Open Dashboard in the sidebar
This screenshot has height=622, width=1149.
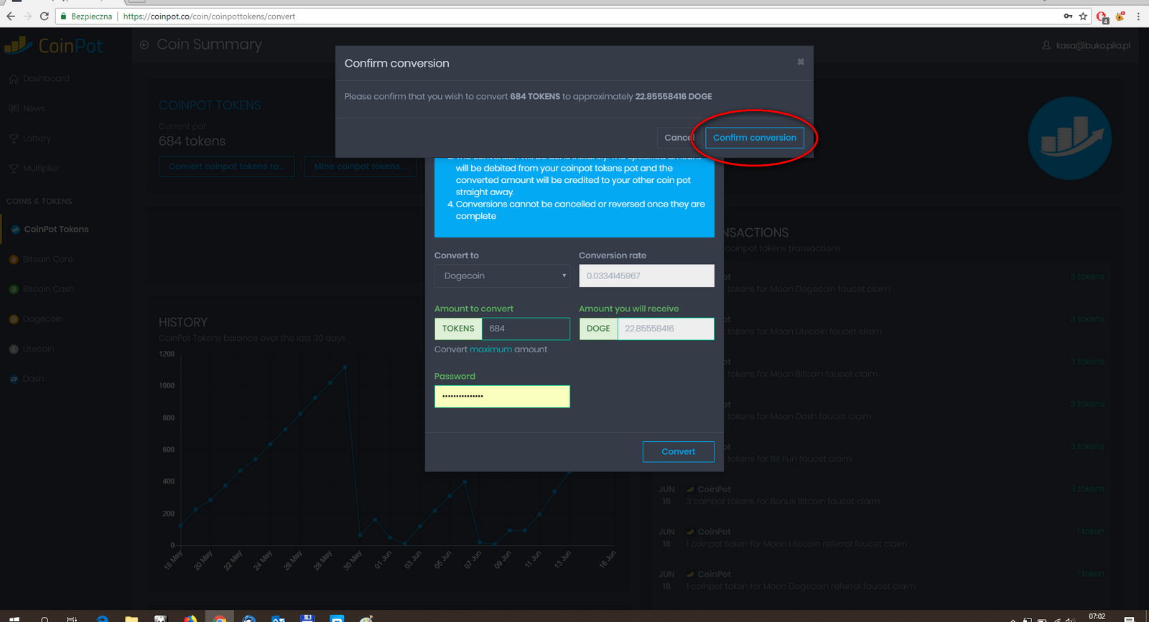click(x=46, y=78)
